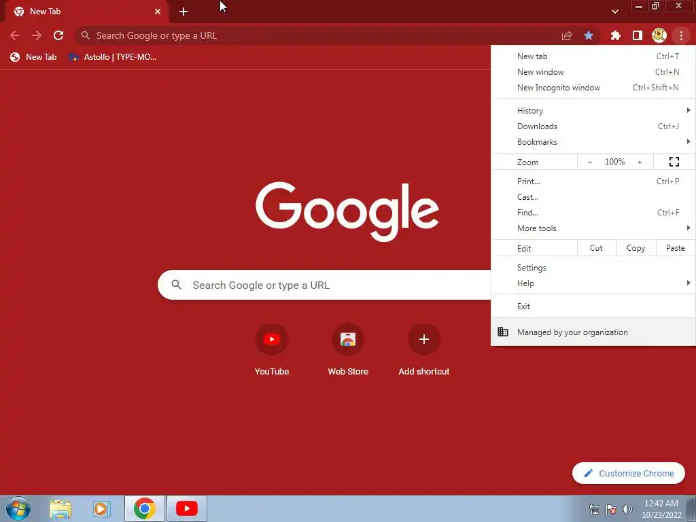
Task: Click the back navigation arrow
Action: [x=15, y=35]
